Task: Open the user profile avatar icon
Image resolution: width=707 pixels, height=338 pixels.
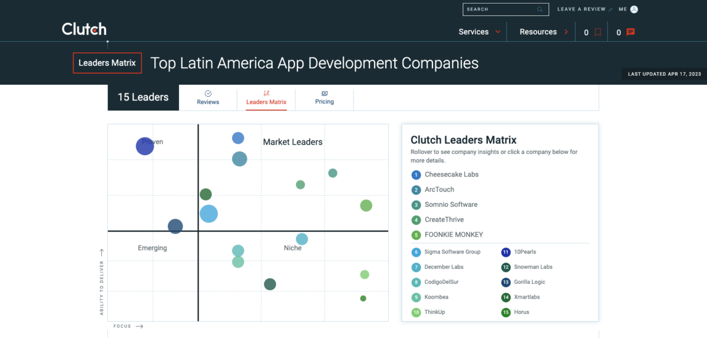Action: (x=634, y=9)
